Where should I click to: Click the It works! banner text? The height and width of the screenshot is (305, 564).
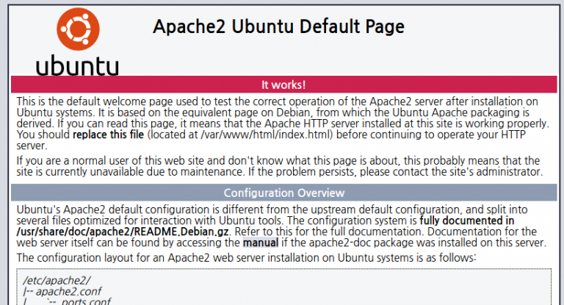(x=283, y=85)
